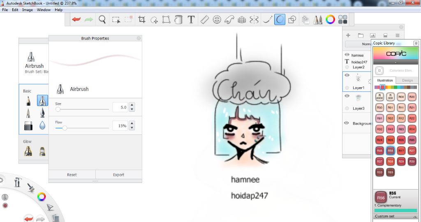The height and width of the screenshot is (222, 421).
Task: Click the Add Image layer icon
Action: coord(372,35)
